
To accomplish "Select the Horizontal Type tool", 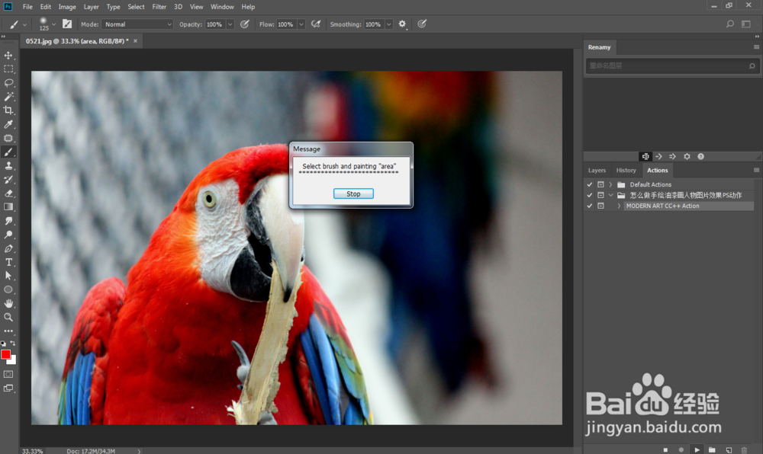I will click(x=8, y=262).
